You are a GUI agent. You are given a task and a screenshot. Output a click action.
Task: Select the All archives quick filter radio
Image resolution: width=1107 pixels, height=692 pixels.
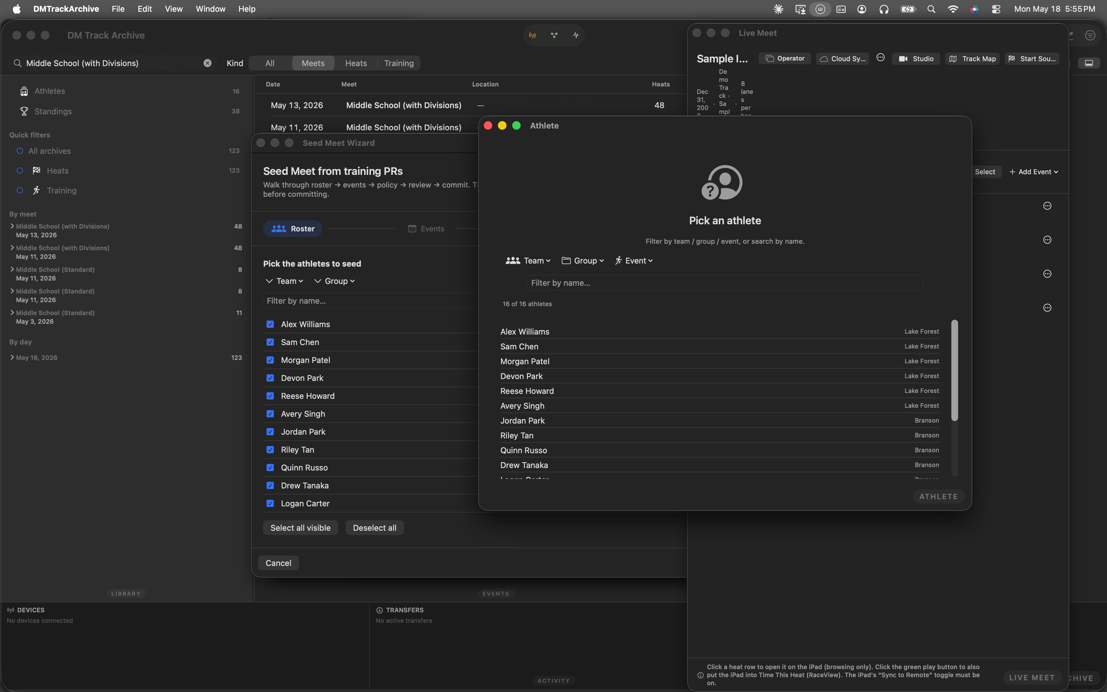20,151
